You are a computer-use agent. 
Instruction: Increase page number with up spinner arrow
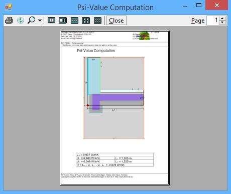click(x=222, y=19)
